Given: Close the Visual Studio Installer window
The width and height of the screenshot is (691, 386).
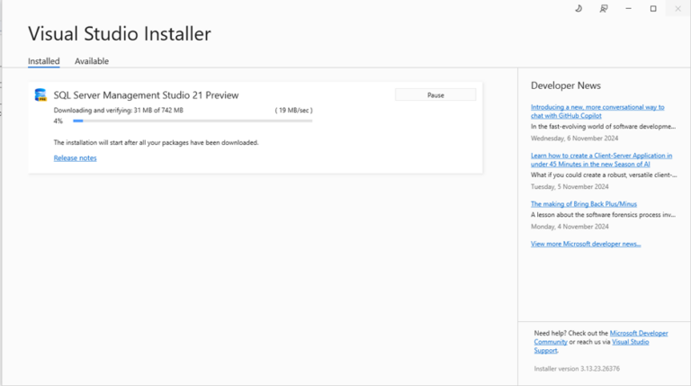Looking at the screenshot, I should click(x=678, y=9).
